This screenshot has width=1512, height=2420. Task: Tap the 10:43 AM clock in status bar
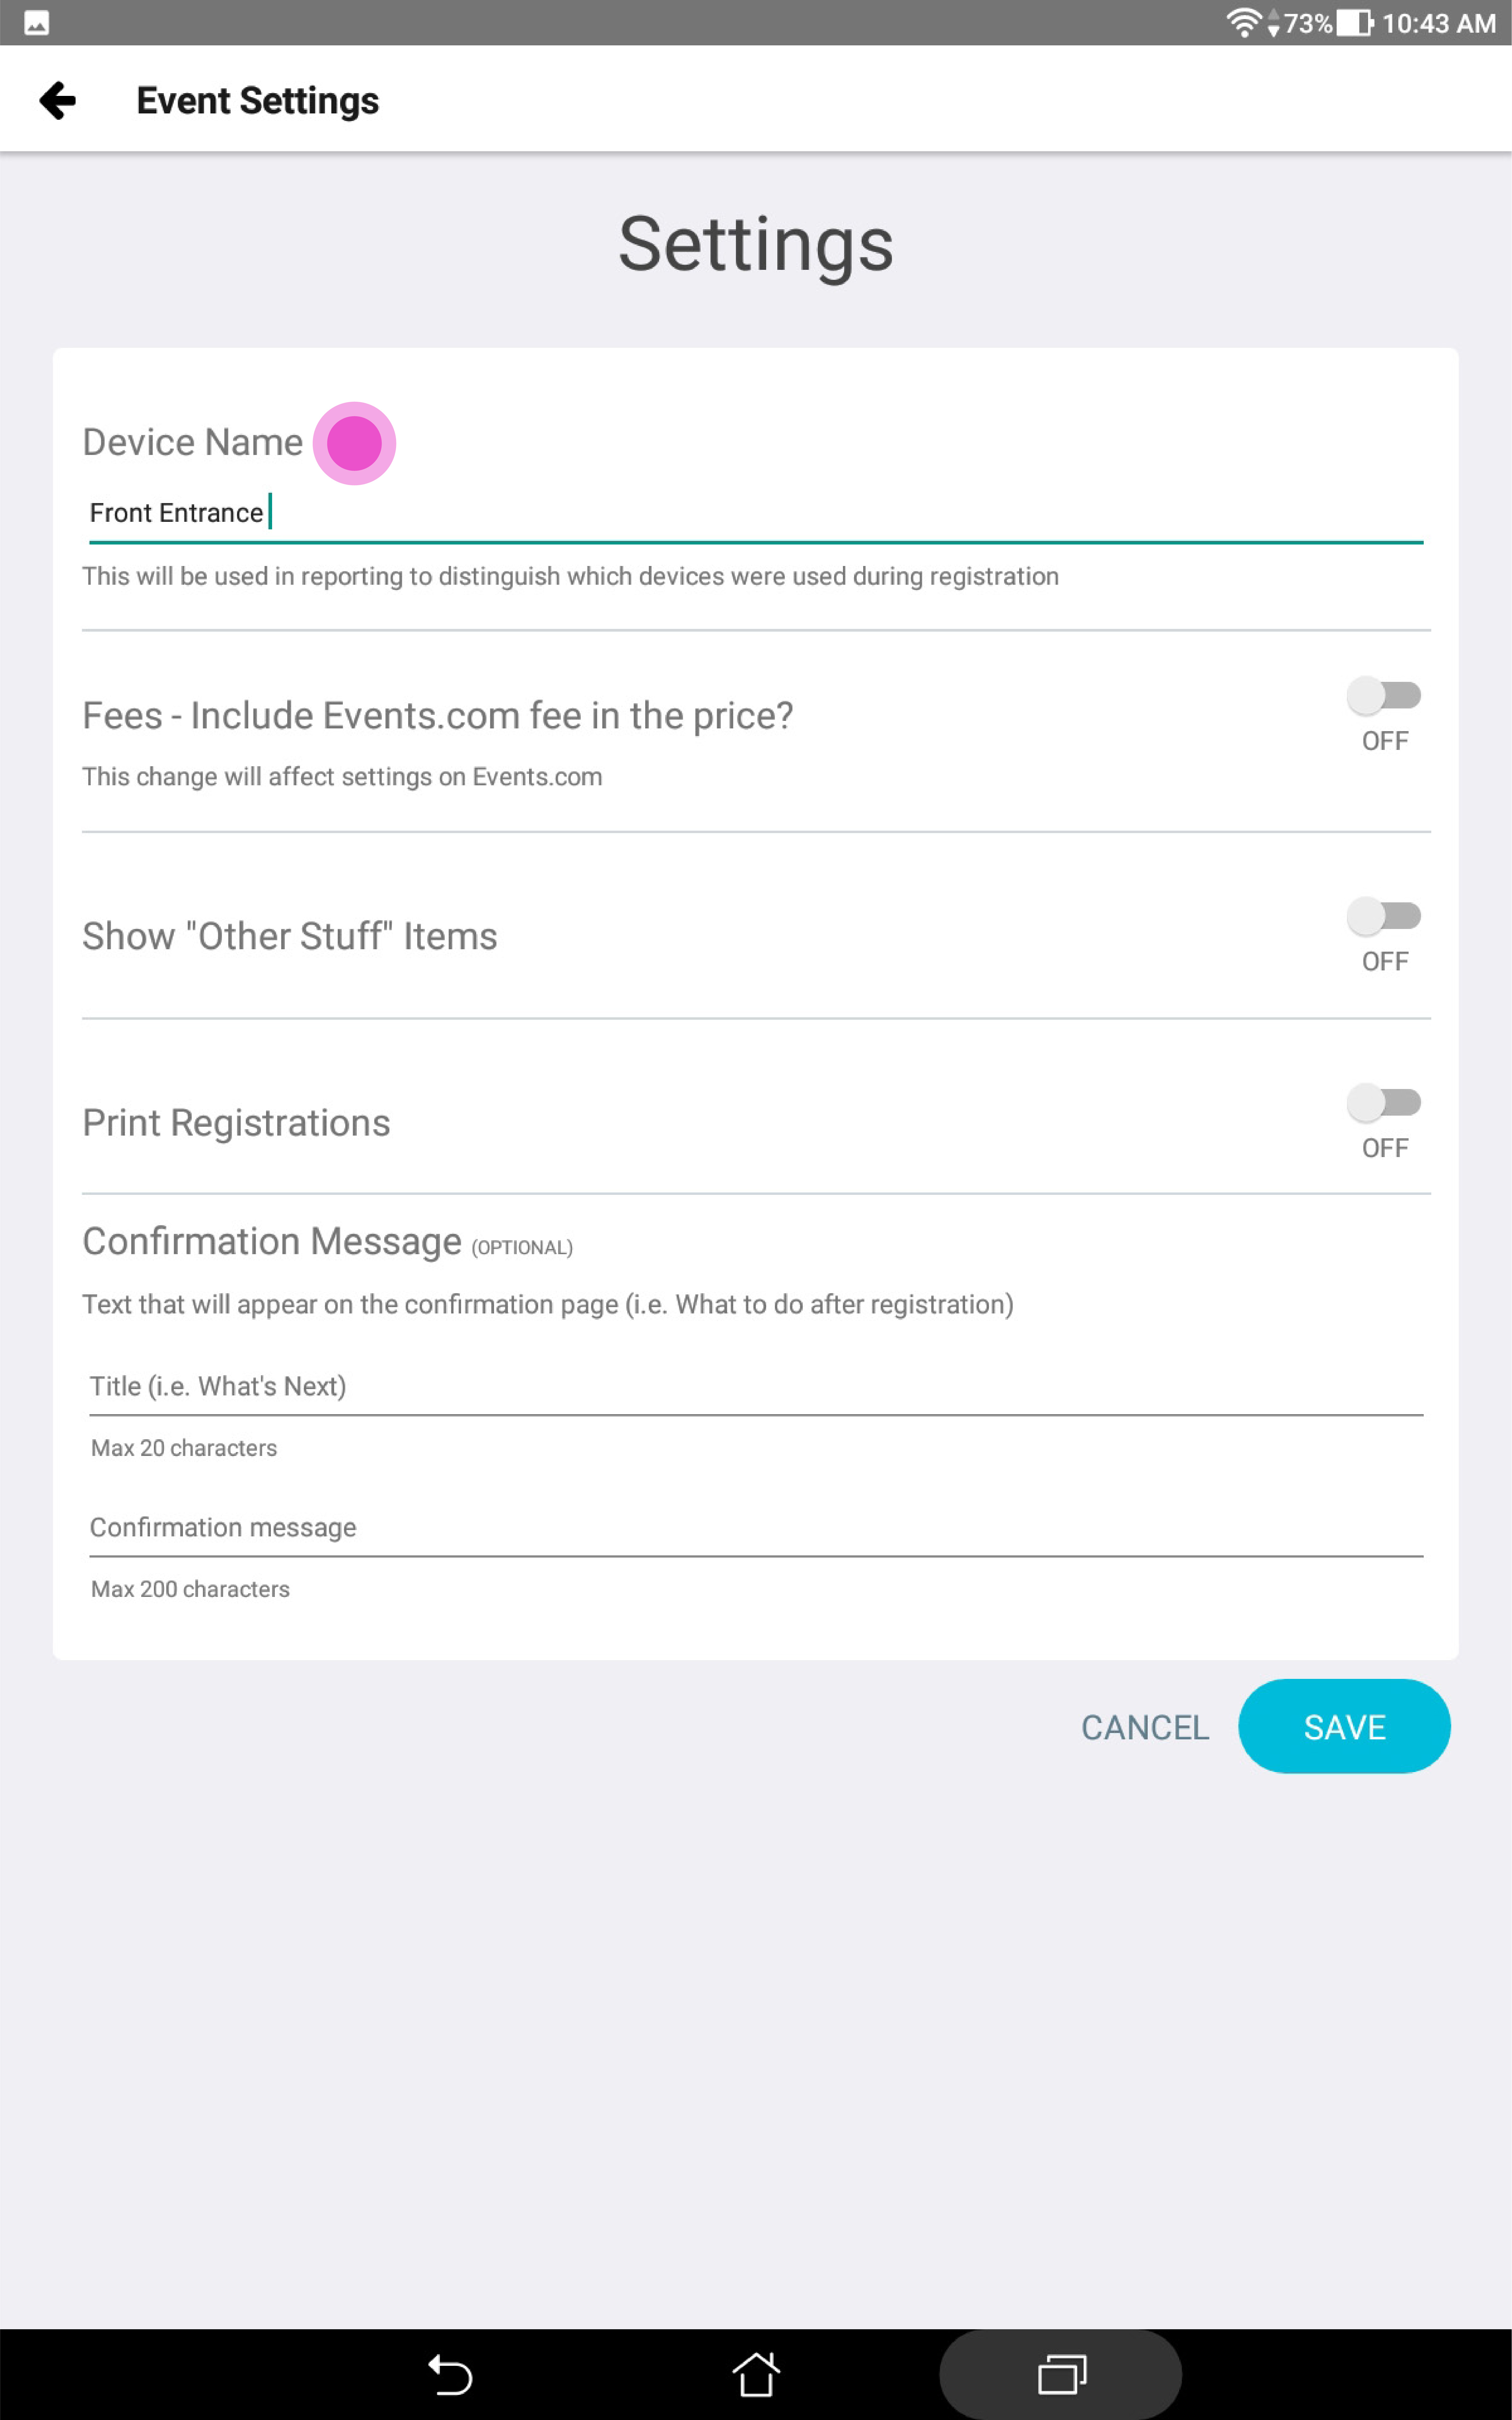[x=1439, y=23]
